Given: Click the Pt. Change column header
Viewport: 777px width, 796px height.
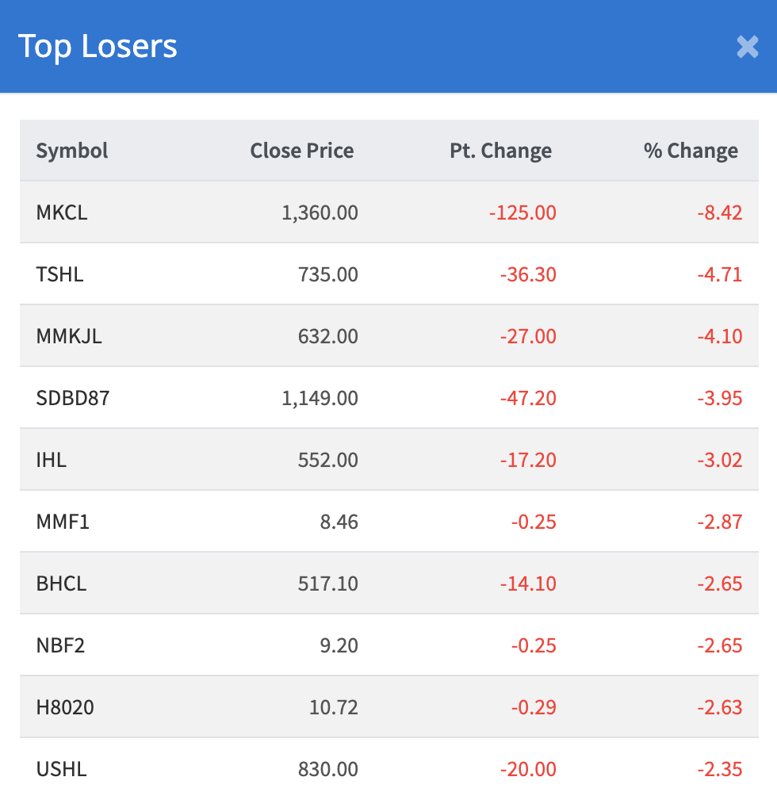Looking at the screenshot, I should pos(500,151).
